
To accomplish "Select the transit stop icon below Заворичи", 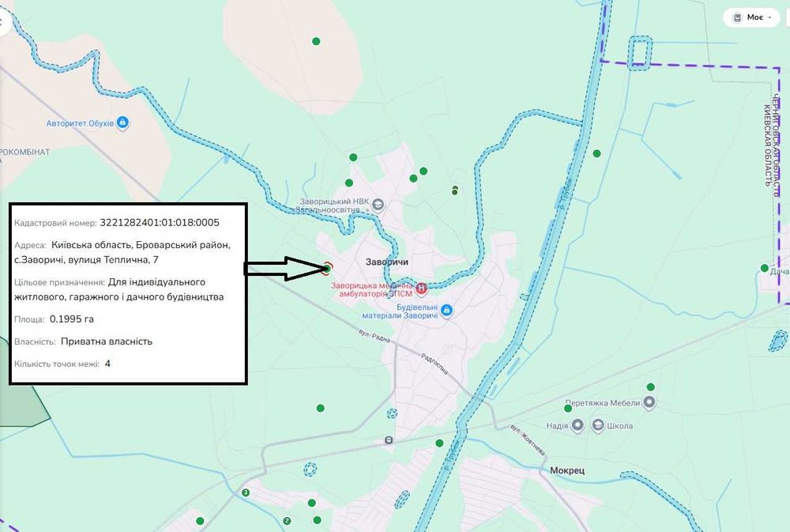I will [x=389, y=440].
